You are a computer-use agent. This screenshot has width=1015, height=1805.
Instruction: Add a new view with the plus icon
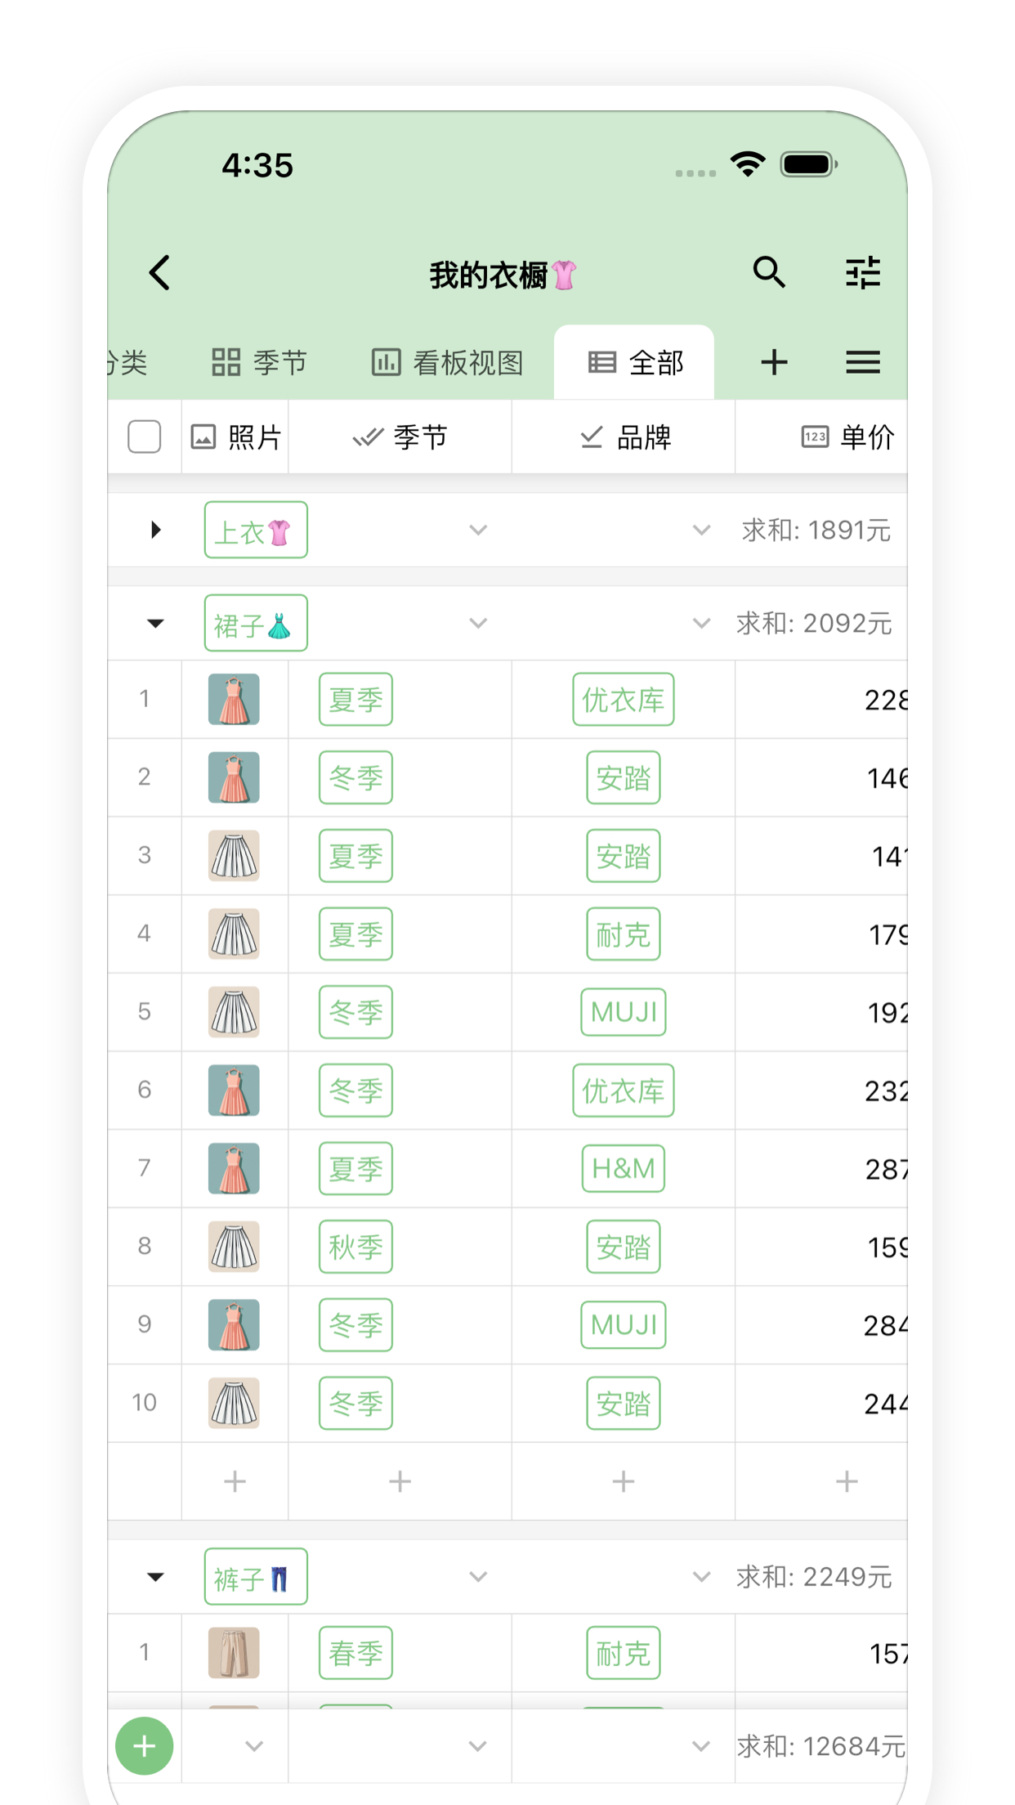(775, 361)
